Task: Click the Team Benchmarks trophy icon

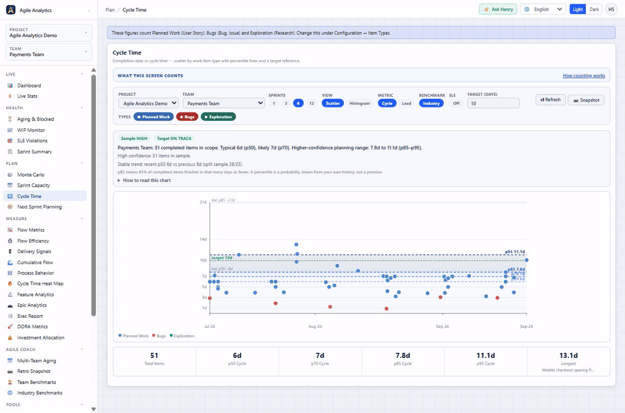Action: click(10, 382)
